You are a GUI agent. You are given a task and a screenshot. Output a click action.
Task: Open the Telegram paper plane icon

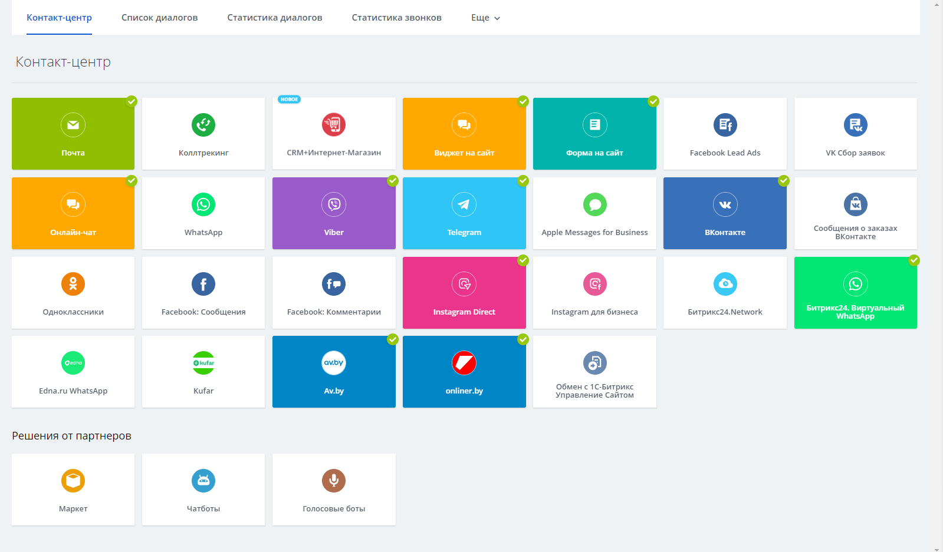coord(464,204)
